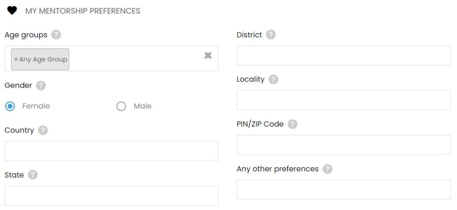Click the State input field
457x210 pixels.
pyautogui.click(x=111, y=196)
